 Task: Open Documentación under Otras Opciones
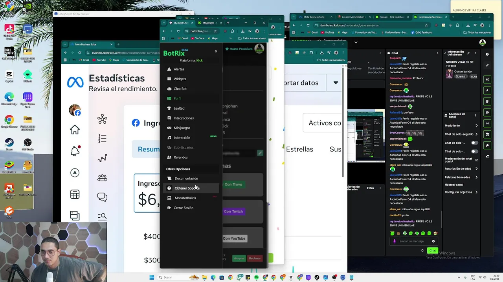coord(191,178)
